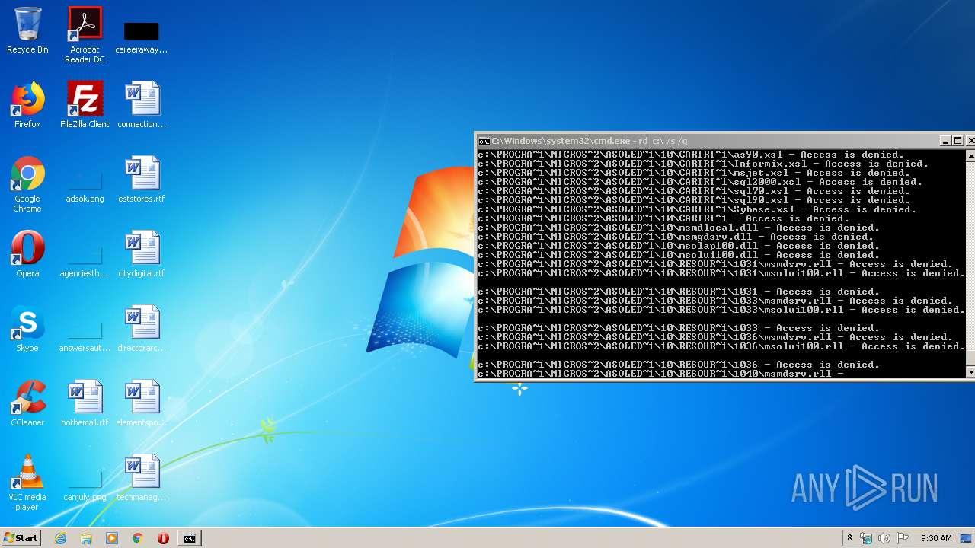
Task: Click the Informix.xsl access denied line
Action: (x=703, y=164)
